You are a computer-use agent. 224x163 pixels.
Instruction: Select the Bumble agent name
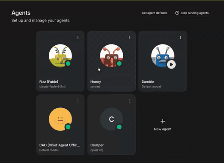coord(148,81)
